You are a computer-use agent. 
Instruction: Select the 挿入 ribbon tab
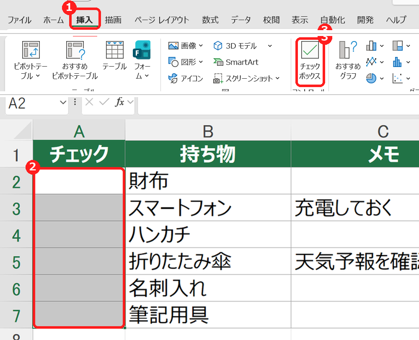point(85,20)
